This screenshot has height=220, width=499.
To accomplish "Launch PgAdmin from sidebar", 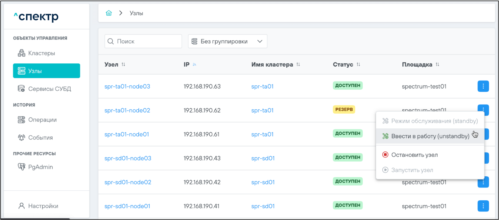I will pos(40,167).
